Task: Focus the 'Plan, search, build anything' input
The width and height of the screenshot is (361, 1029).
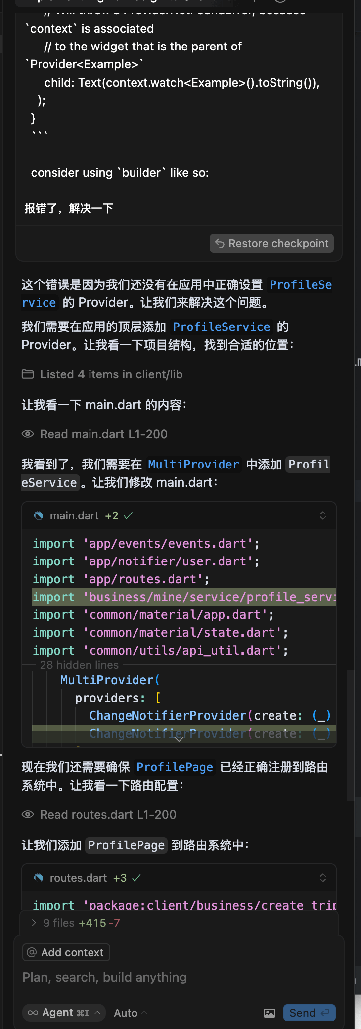Action: coord(179,977)
